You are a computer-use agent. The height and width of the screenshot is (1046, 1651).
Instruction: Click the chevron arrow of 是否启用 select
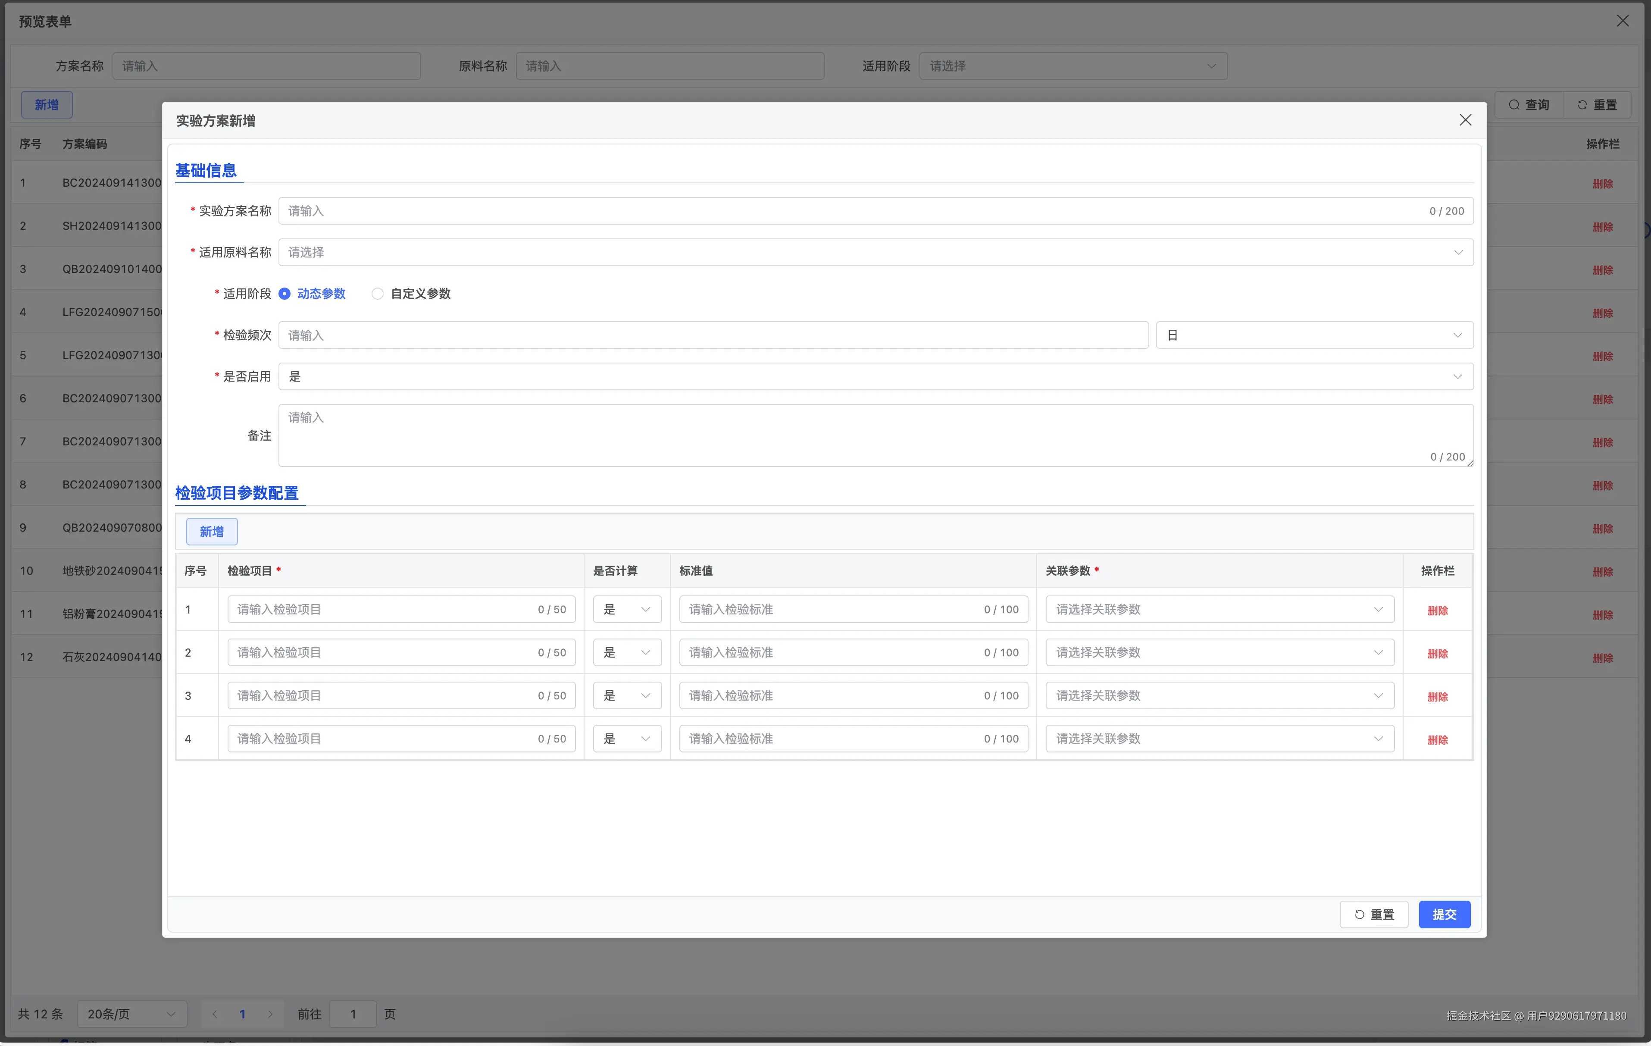pyautogui.click(x=1457, y=376)
